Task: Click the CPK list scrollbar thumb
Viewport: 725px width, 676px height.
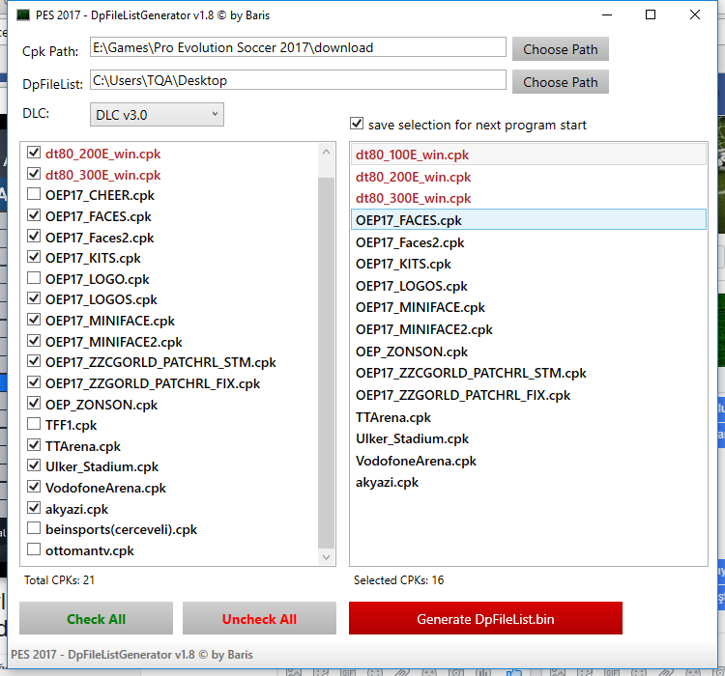Action: pos(326,362)
